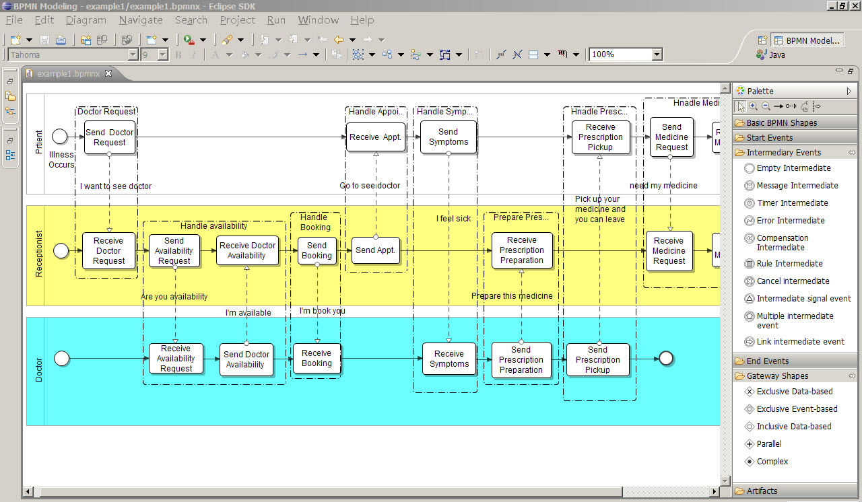Open the Navigate menu
Viewport: 862px width, 502px height.
(x=141, y=20)
